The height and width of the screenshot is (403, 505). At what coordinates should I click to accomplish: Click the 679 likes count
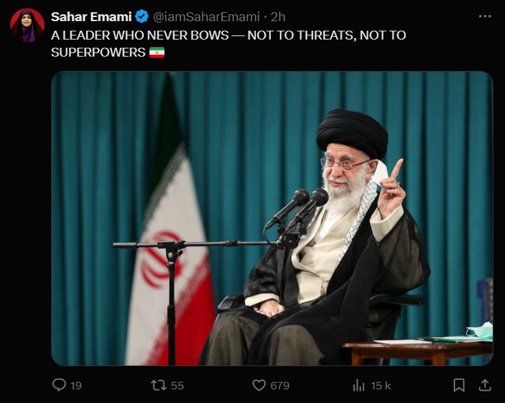coord(280,386)
